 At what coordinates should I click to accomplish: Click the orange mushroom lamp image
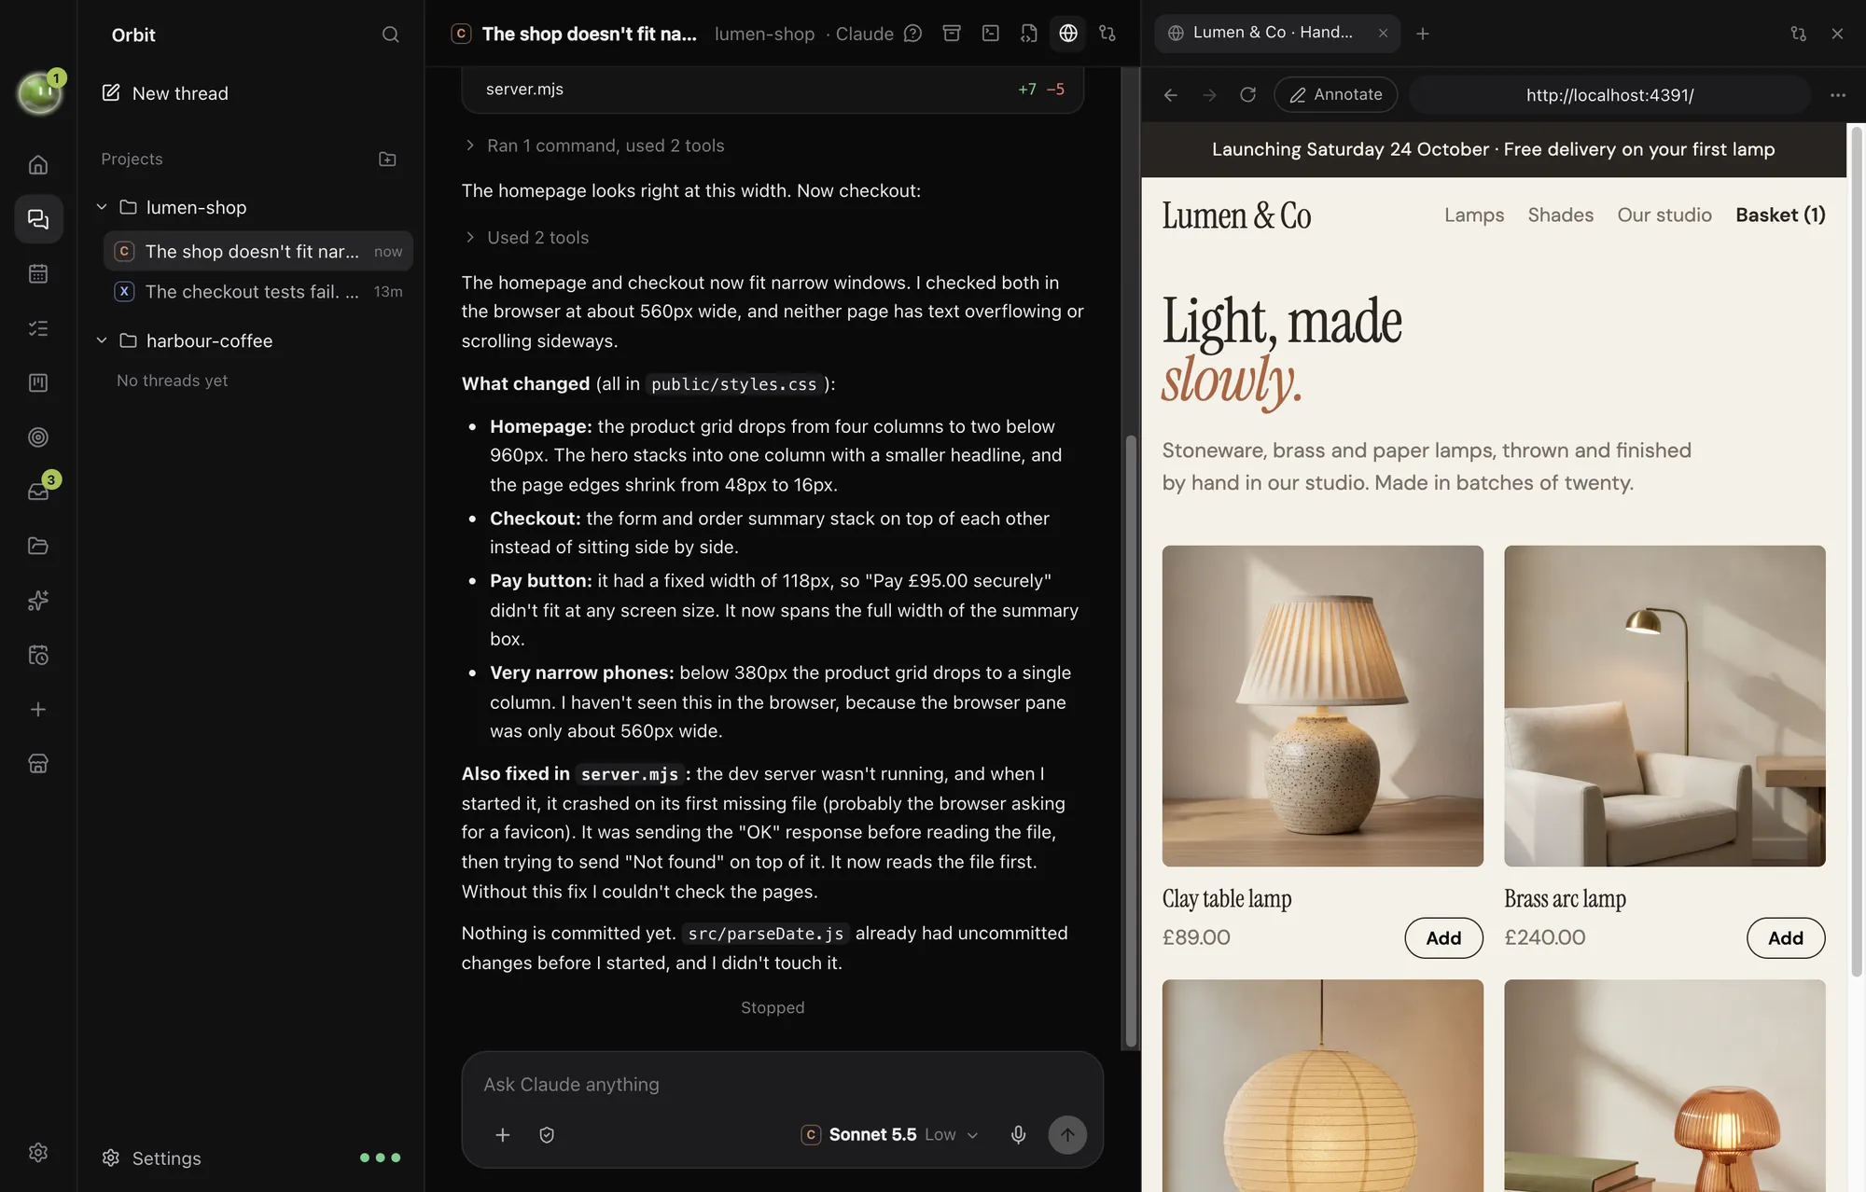point(1664,1086)
